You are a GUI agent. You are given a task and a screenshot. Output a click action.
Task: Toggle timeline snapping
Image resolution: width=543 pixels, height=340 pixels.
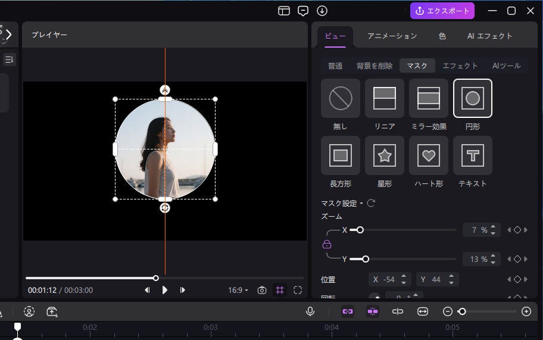point(373,311)
